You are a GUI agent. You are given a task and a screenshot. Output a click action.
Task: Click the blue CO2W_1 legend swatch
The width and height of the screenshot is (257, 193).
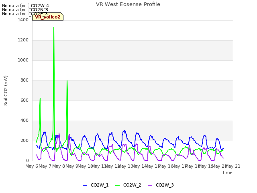pyautogui.click(x=85, y=186)
